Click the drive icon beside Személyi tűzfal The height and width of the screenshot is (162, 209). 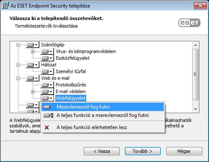47,71
